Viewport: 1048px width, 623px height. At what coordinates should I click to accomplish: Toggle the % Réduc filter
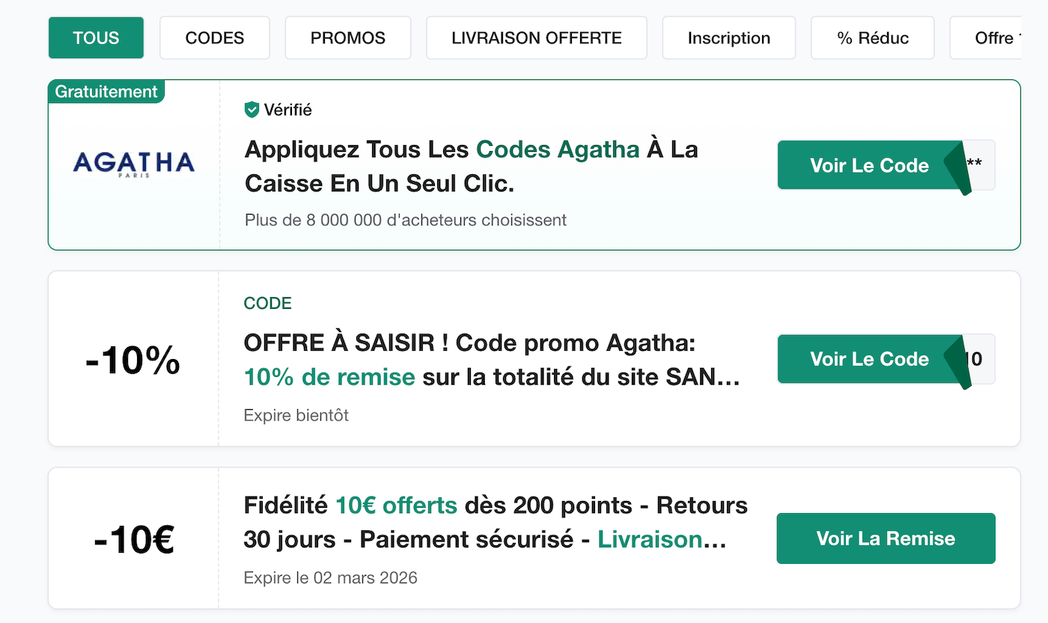coord(871,37)
